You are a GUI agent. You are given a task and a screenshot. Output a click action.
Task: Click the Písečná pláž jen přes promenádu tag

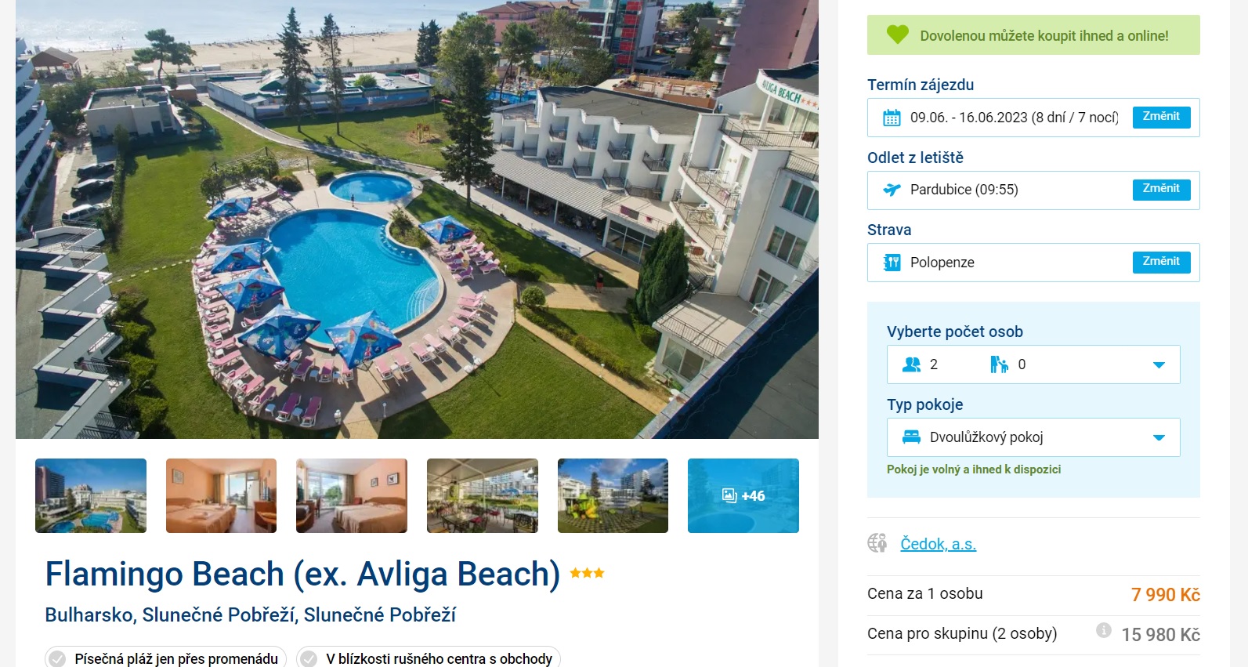pos(165,658)
